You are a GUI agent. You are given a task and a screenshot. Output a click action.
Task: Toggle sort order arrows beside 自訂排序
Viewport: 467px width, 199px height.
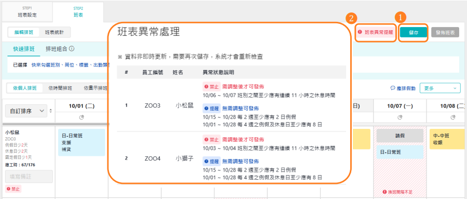point(50,111)
